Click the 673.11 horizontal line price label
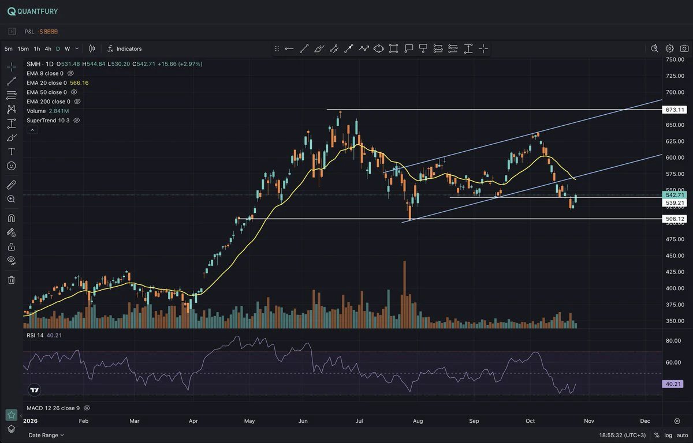This screenshot has width=693, height=443. 675,110
